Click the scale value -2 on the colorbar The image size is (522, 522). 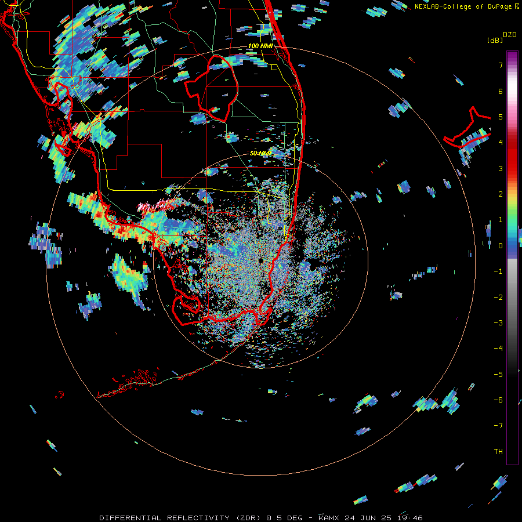[x=498, y=297]
